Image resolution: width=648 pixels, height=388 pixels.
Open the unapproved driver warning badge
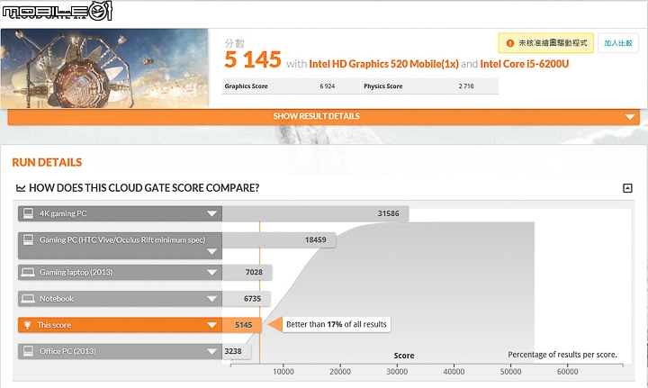pyautogui.click(x=545, y=43)
